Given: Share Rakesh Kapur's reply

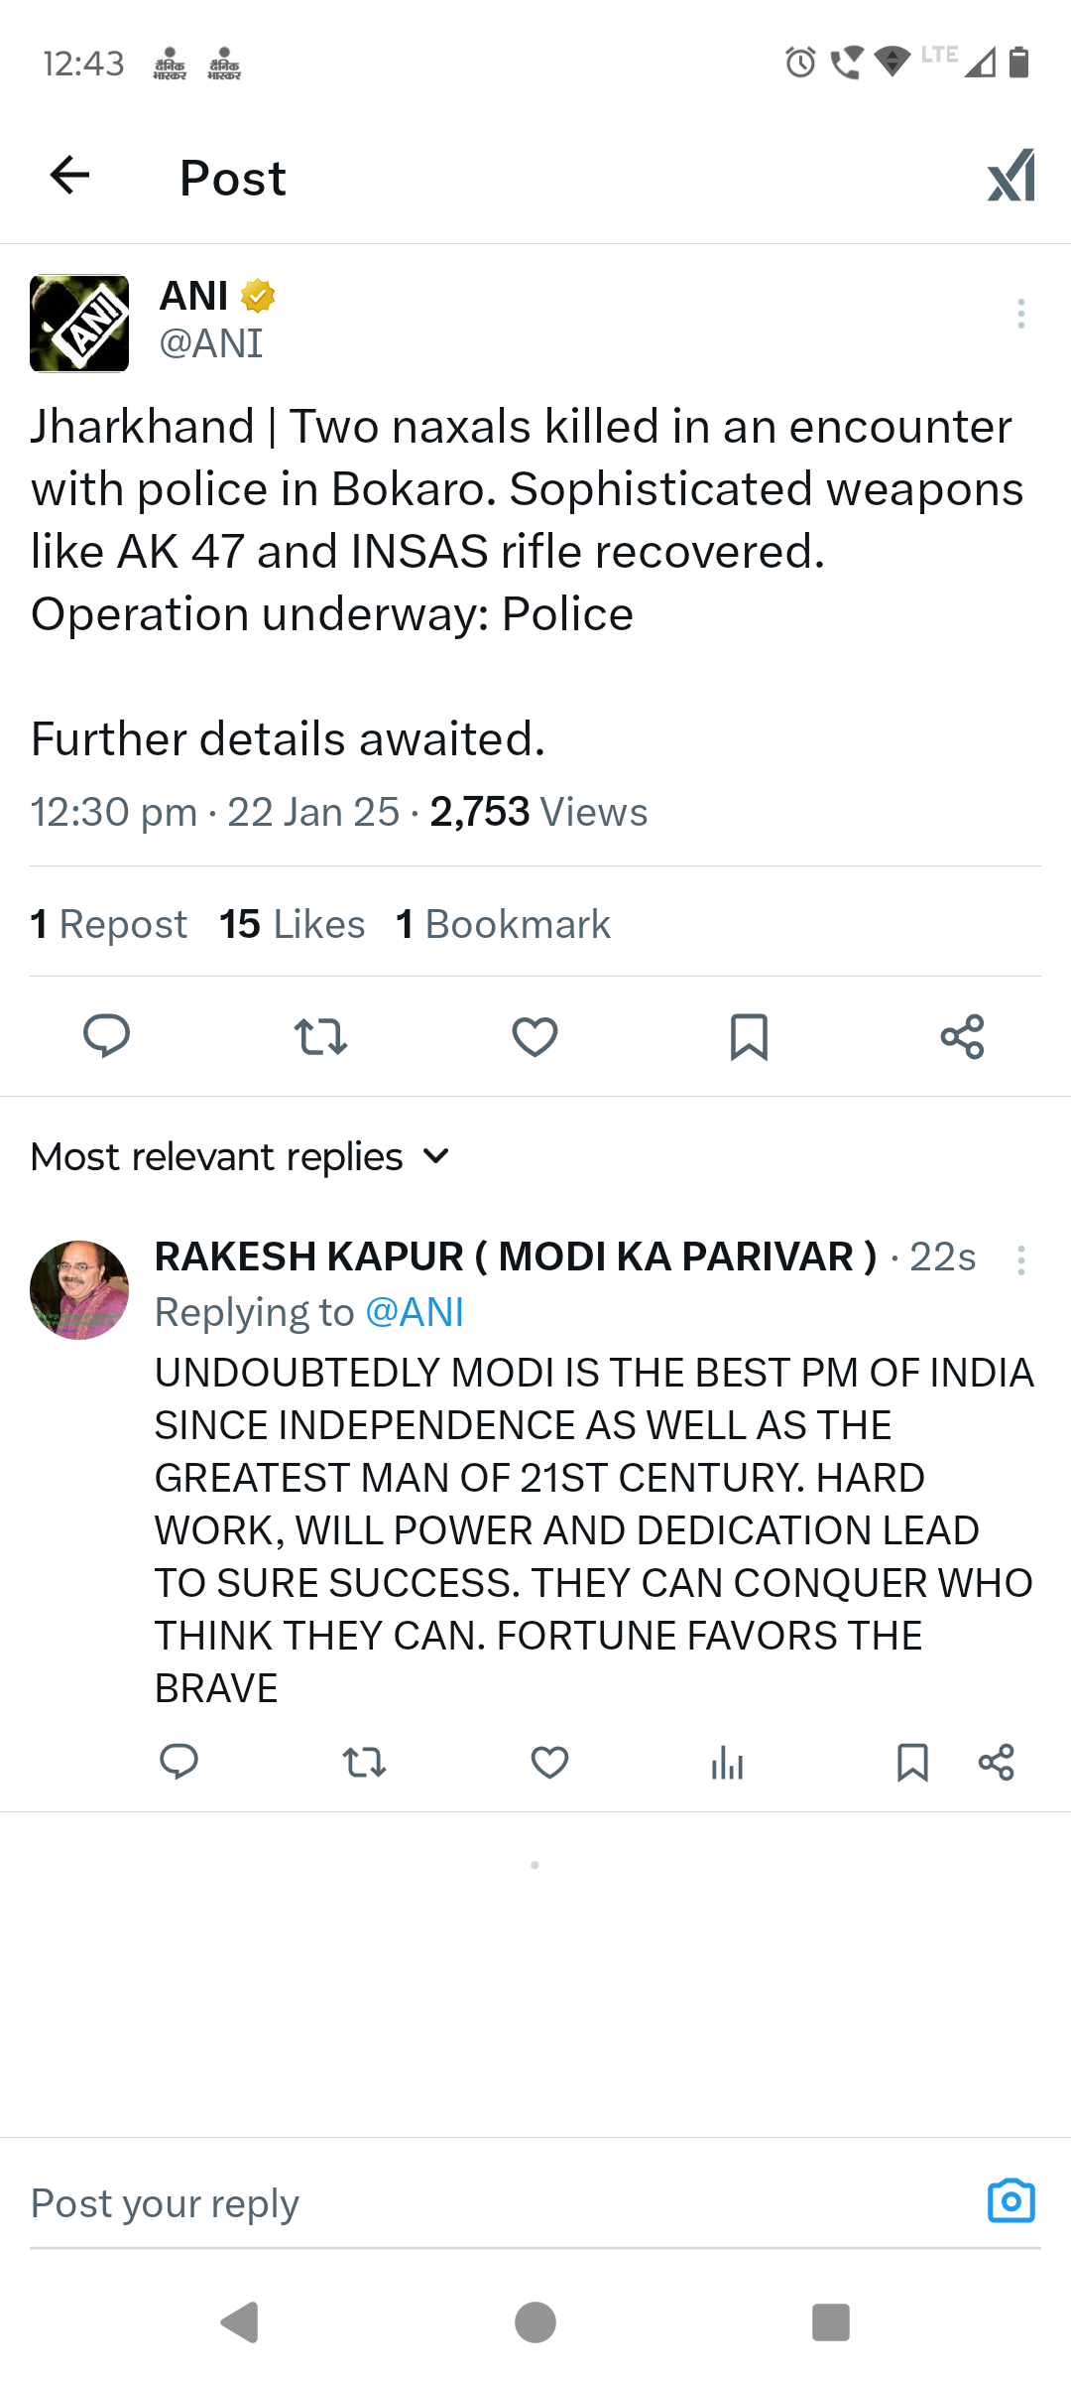Looking at the screenshot, I should click(x=996, y=1762).
